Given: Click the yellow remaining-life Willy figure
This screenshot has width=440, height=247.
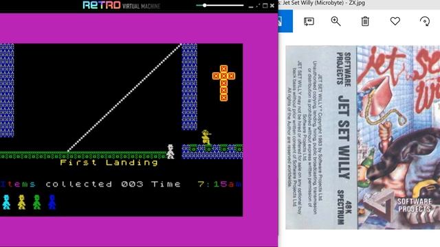Looking at the screenshot, I should (21, 202).
